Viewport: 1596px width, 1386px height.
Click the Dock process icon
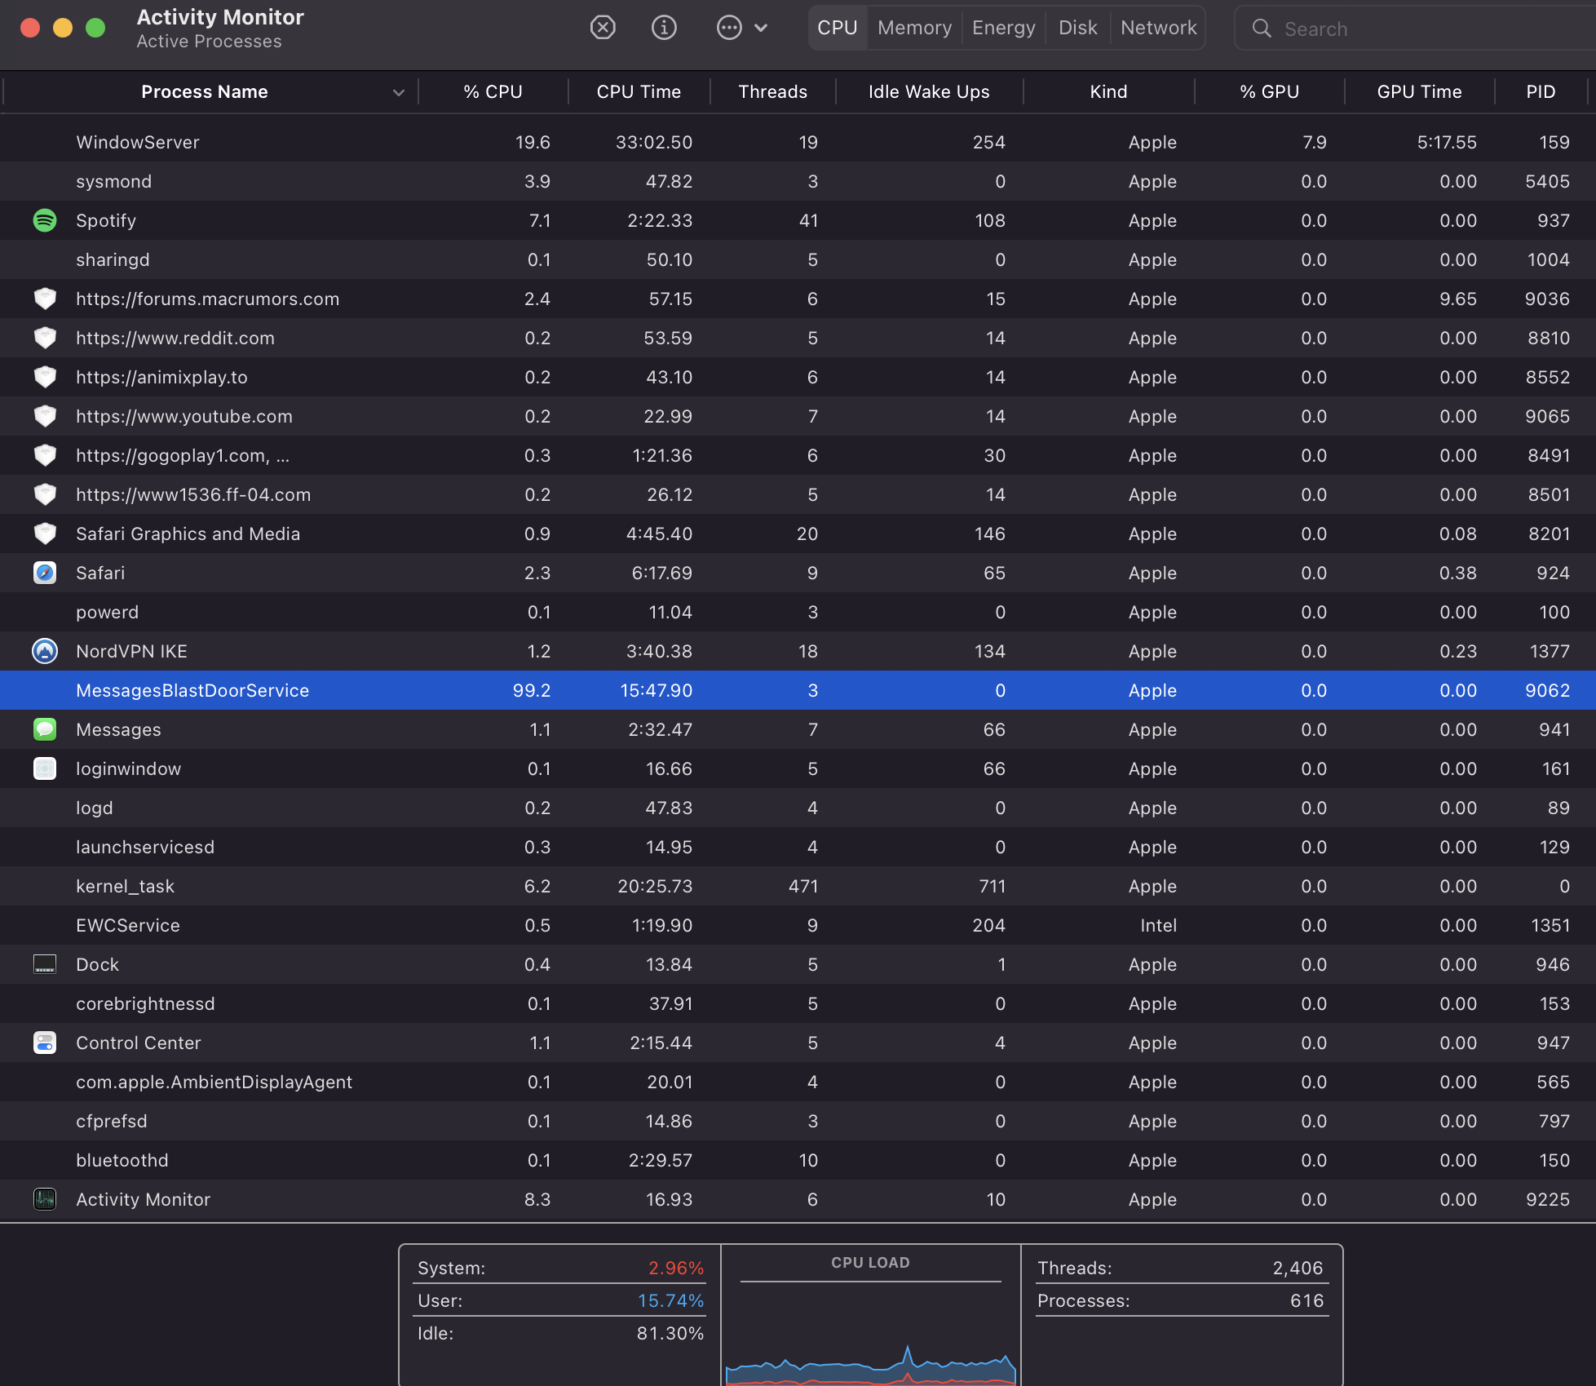coord(45,964)
